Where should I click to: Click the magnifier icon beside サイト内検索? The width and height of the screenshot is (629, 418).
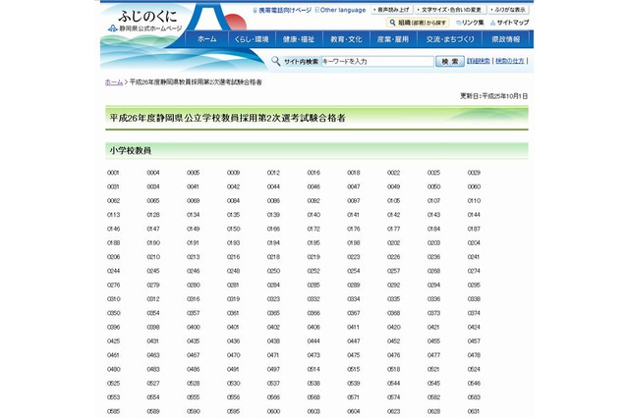pyautogui.click(x=275, y=61)
